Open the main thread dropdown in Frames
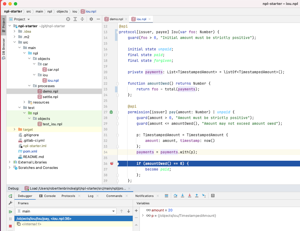This screenshot has height=231, width=300. click(114, 211)
